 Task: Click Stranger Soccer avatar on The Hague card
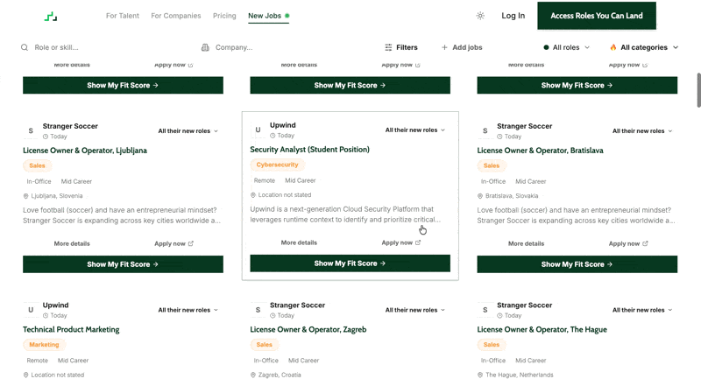[485, 310]
